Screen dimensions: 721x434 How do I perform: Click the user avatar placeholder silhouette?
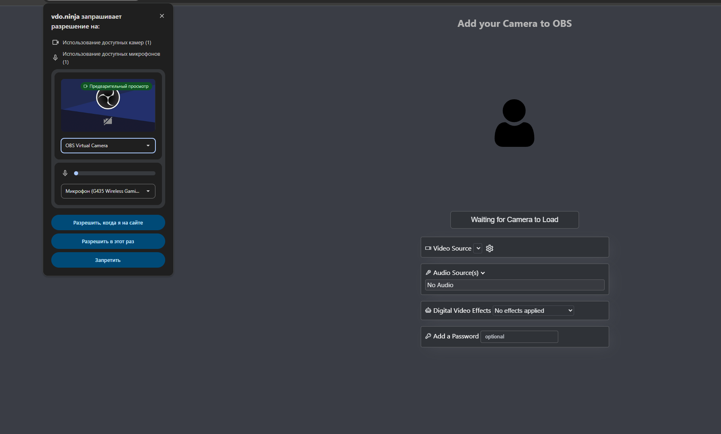tap(514, 123)
